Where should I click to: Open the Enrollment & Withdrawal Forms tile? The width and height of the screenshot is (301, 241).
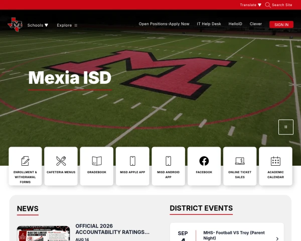tap(25, 166)
